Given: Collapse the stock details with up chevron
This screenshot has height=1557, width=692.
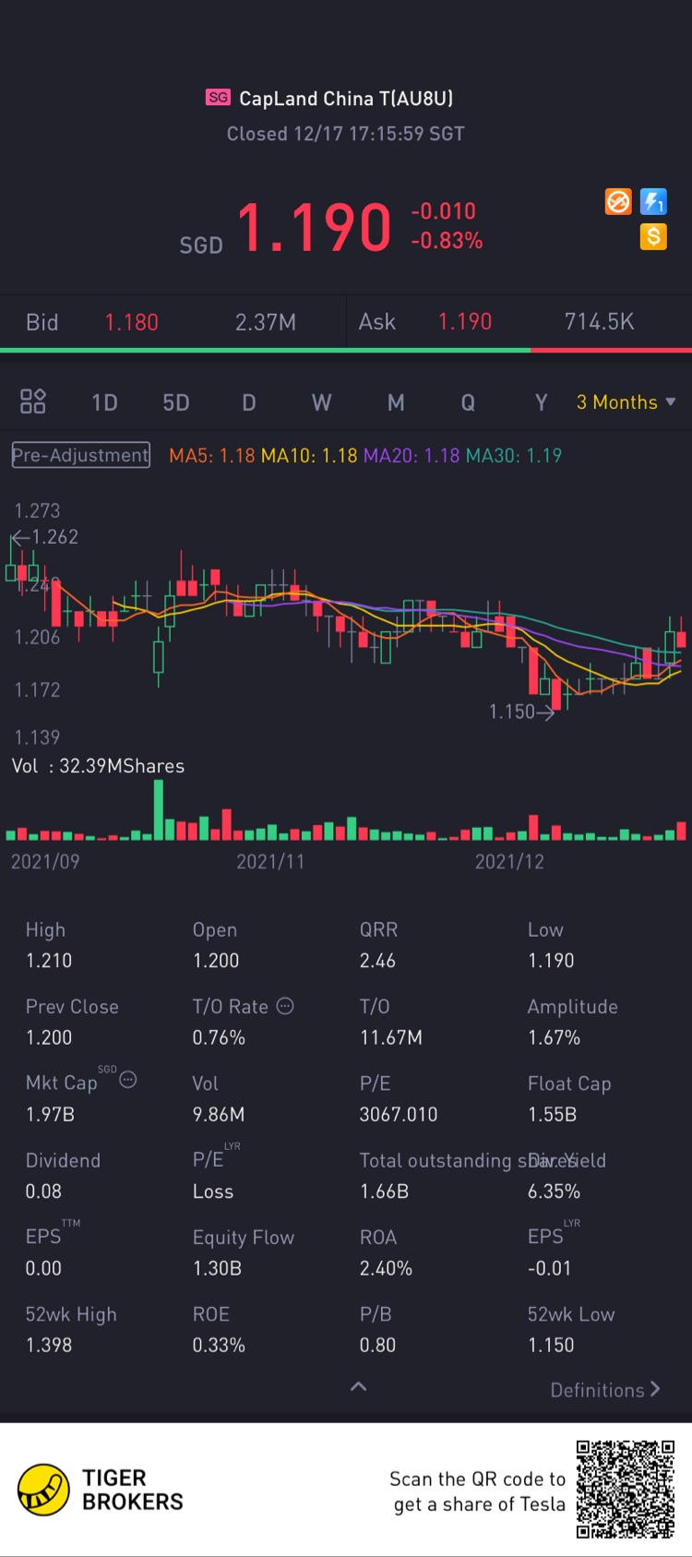Looking at the screenshot, I should (359, 1386).
